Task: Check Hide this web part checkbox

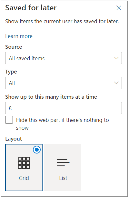Action: [x=9, y=120]
